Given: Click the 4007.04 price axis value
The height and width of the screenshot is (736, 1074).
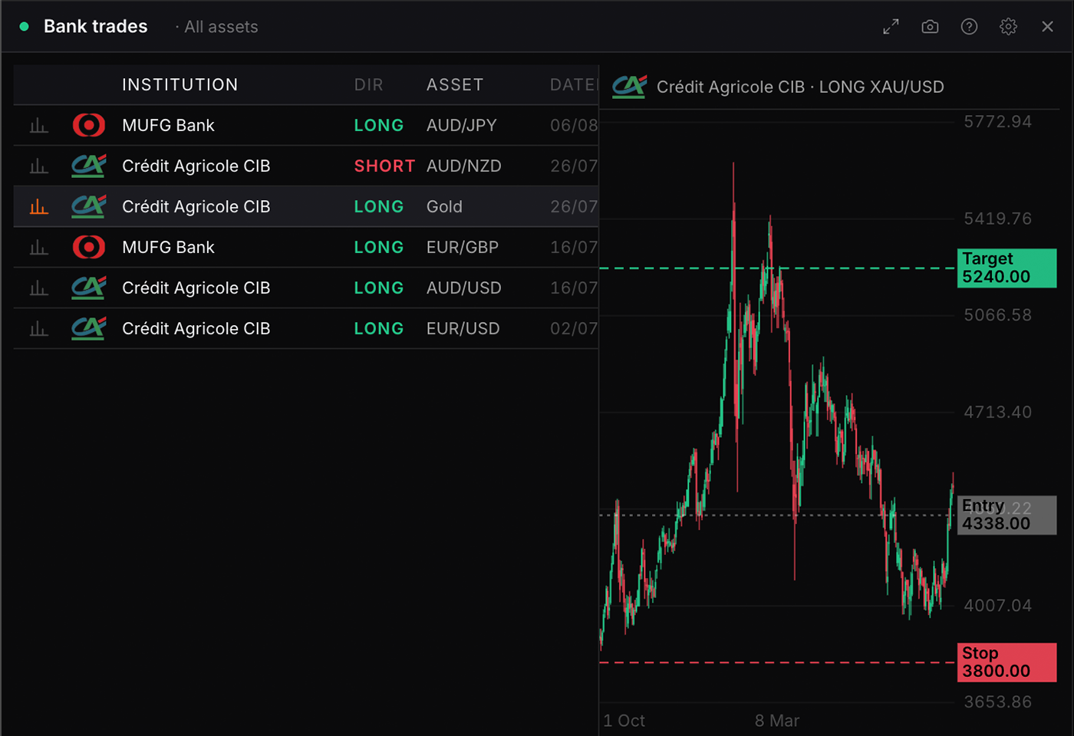Looking at the screenshot, I should pyautogui.click(x=997, y=606).
